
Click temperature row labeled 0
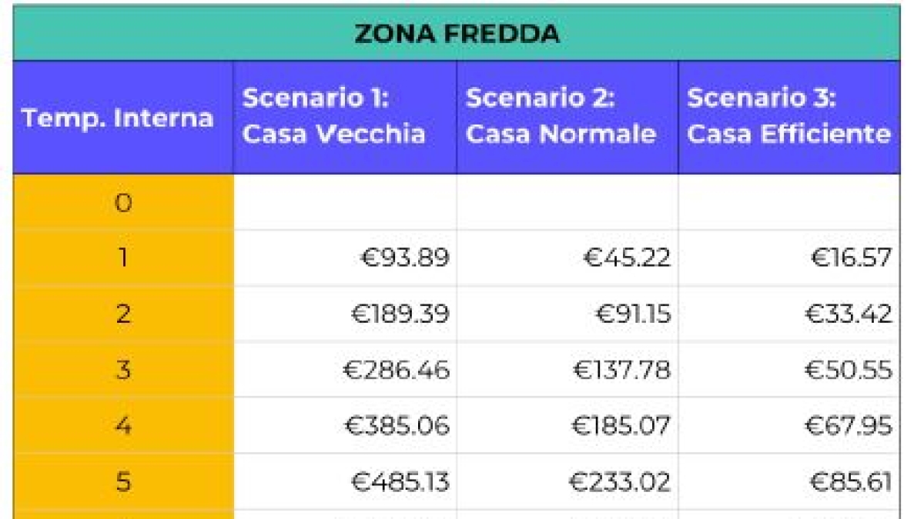coord(123,203)
